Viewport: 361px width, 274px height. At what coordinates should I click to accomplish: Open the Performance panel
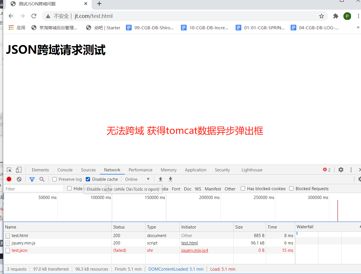click(140, 170)
